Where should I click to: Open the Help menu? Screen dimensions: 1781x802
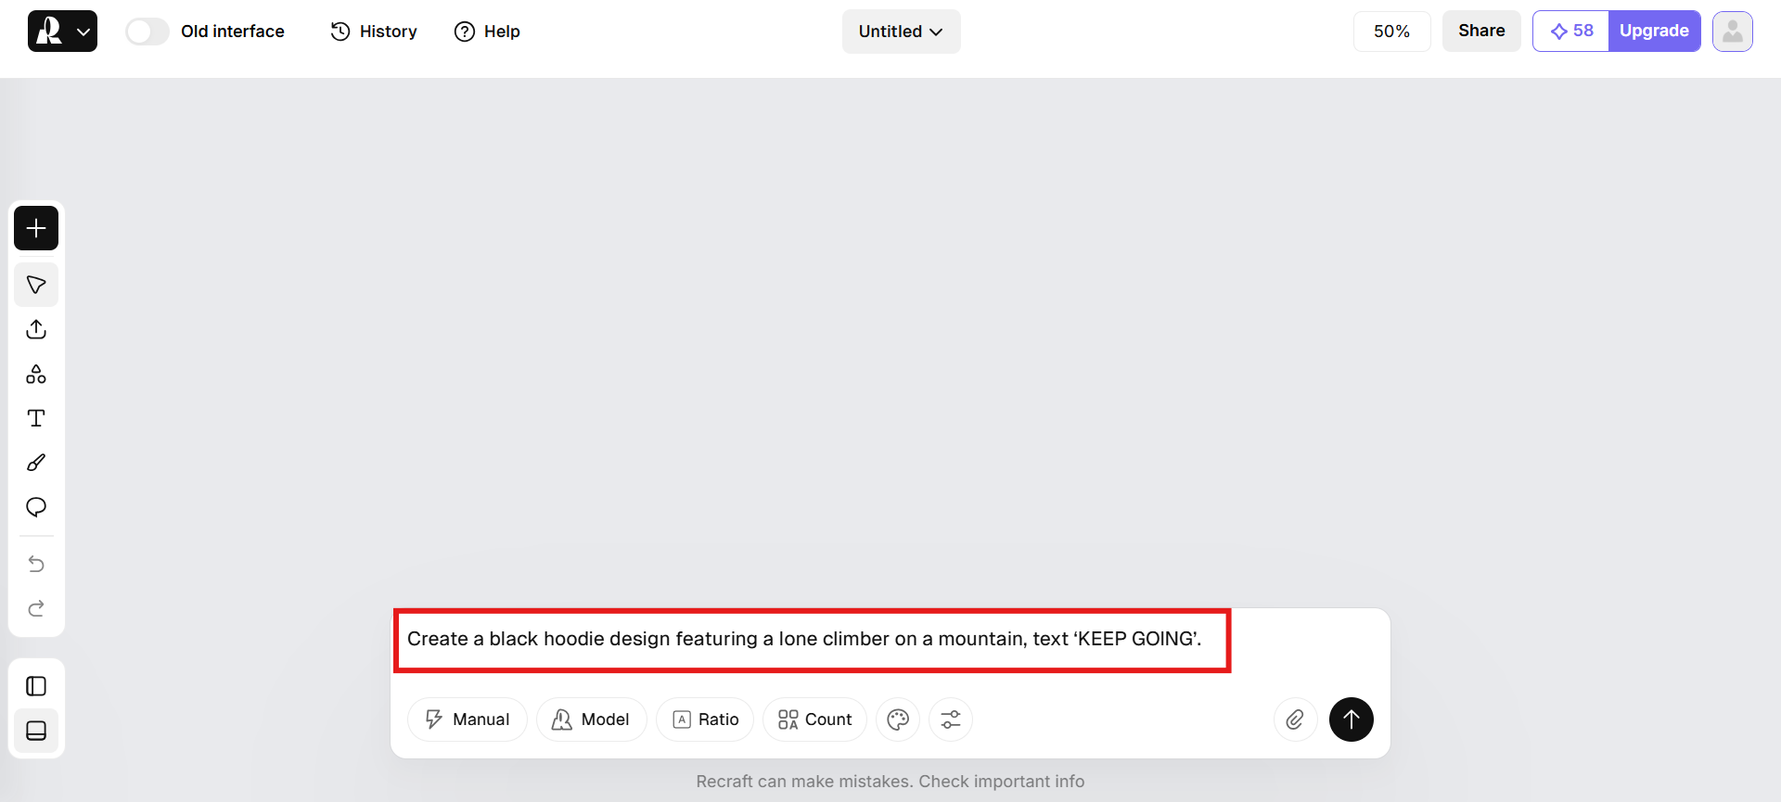click(x=487, y=32)
